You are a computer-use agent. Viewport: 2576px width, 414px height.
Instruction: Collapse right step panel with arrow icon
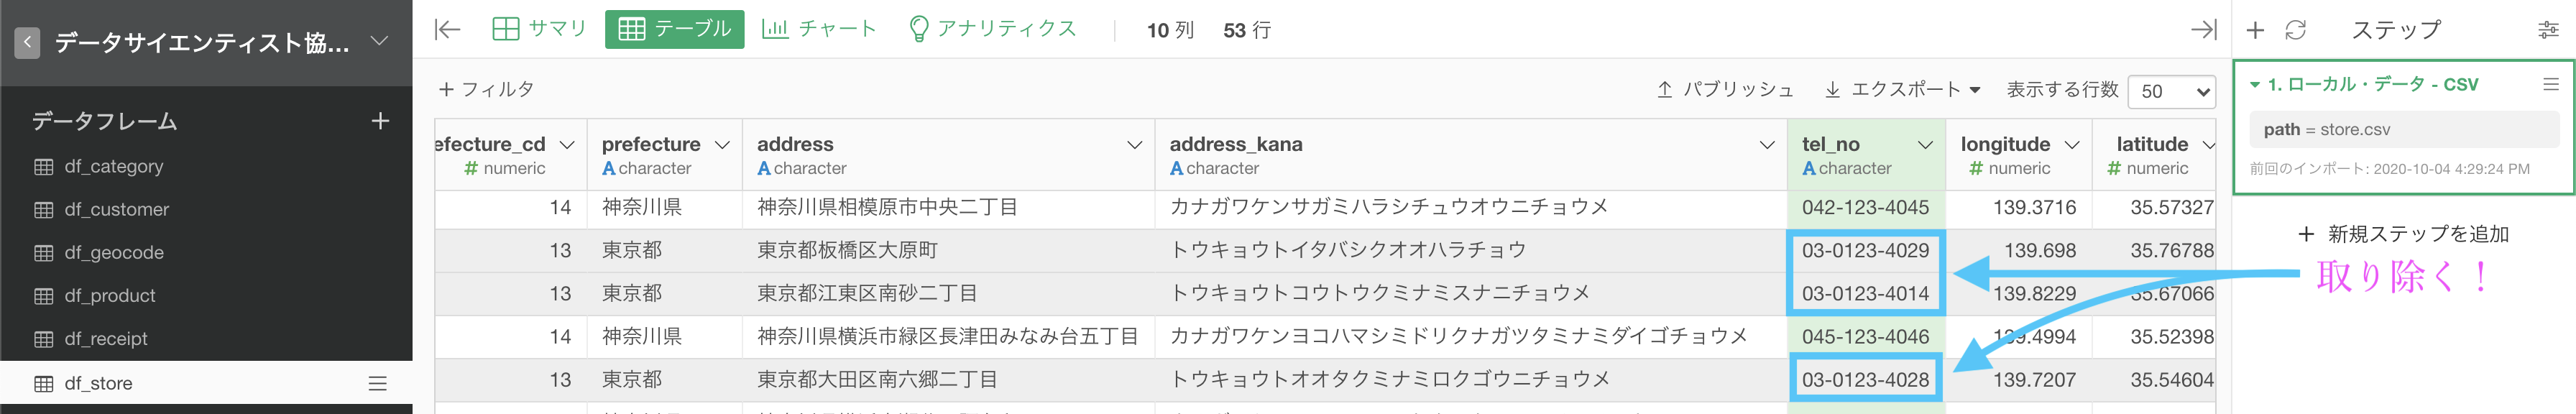[2203, 30]
